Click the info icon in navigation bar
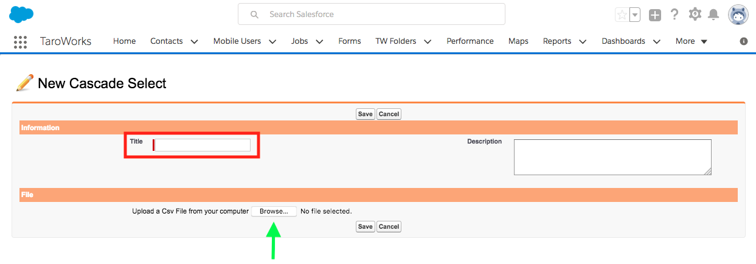756x264 pixels. click(743, 41)
